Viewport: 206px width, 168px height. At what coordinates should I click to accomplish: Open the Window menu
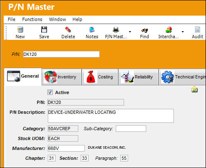[x=57, y=19]
